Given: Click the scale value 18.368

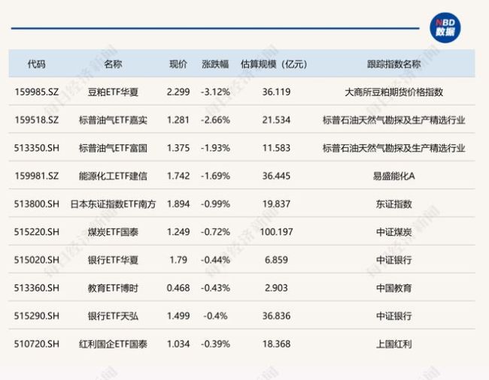Looking at the screenshot, I should pyautogui.click(x=276, y=344).
